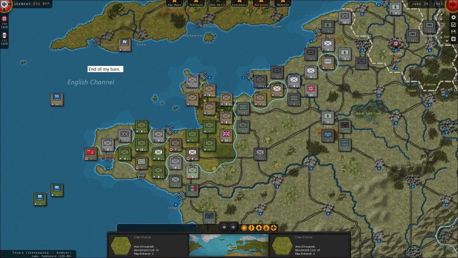Viewport: 458px width, 258px height.
Task: Select the DD destroyer naval unit
Action: point(57,191)
